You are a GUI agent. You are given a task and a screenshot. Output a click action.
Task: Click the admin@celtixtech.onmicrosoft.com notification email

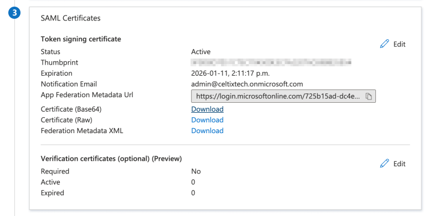point(247,84)
